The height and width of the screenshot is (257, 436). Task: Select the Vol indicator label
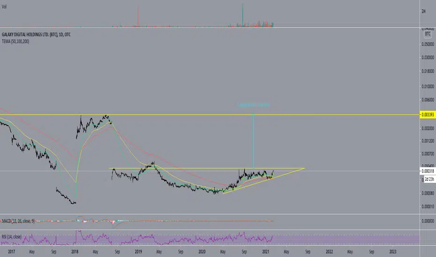coord(4,7)
